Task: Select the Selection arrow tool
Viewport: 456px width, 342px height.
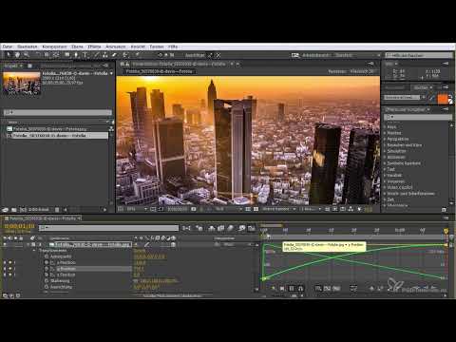Action: 9,55
